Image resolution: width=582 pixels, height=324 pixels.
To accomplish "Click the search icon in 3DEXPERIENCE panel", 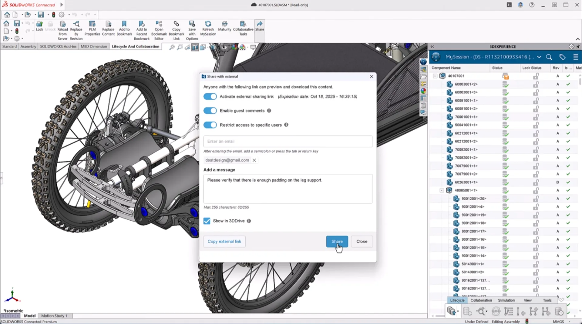I will (x=549, y=57).
